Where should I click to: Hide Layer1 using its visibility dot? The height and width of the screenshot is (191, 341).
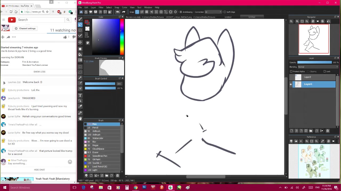coord(291,84)
